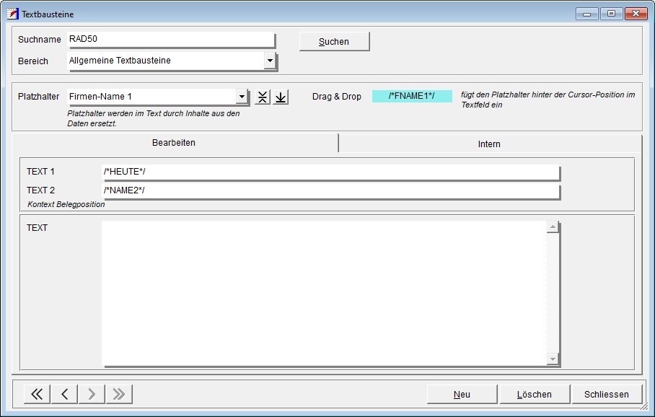Minimize the Textbausteine window
The width and height of the screenshot is (655, 417).
tap(587, 14)
